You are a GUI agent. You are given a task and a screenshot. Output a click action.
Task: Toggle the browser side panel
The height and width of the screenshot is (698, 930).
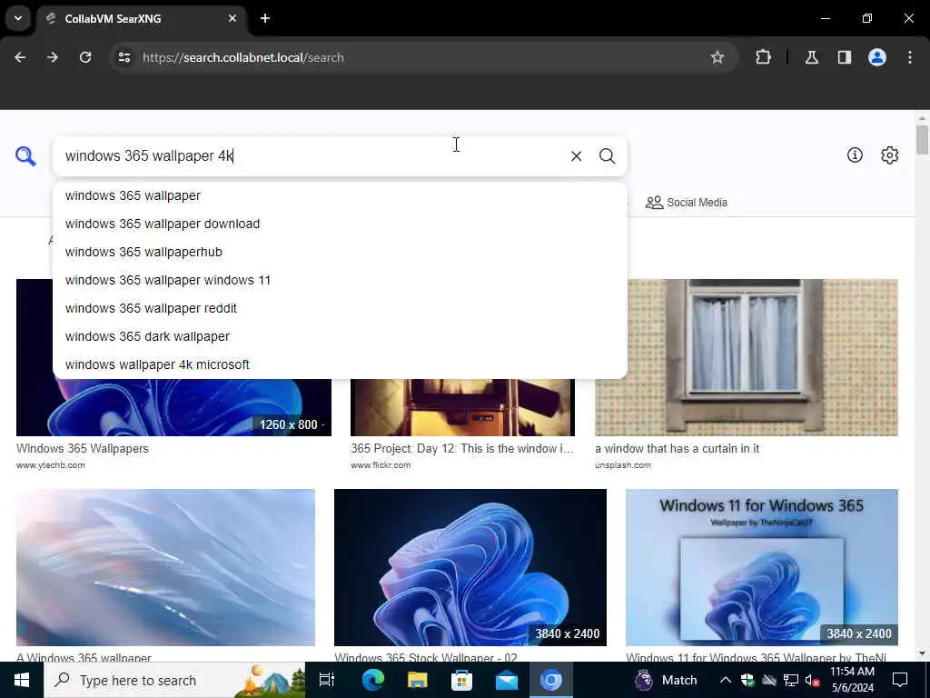pos(844,57)
